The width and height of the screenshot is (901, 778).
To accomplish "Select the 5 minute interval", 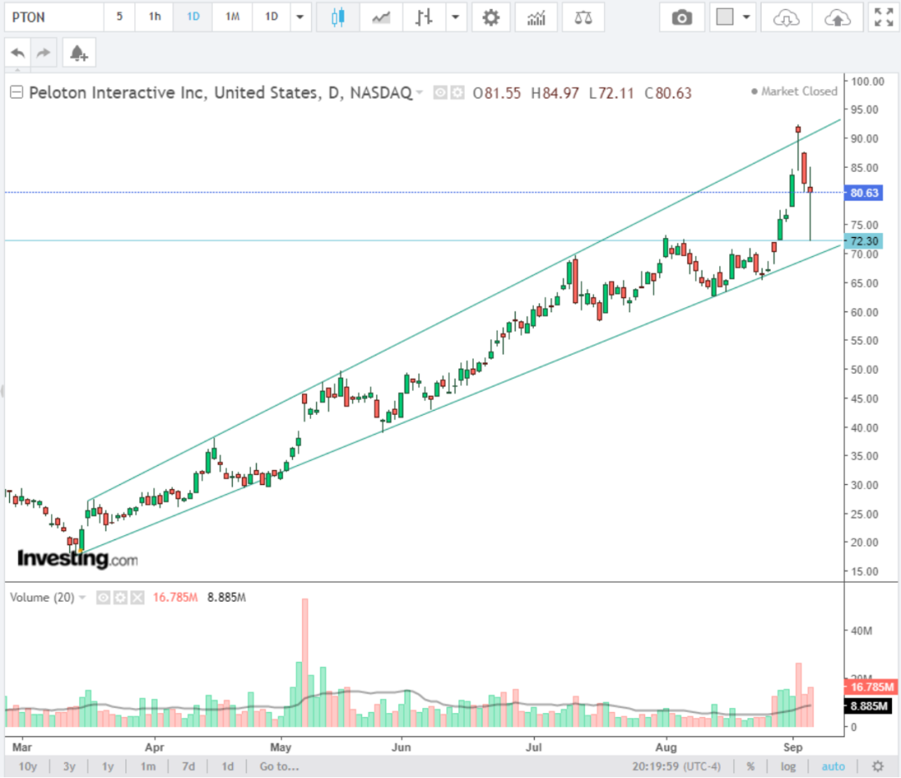I will (x=119, y=17).
